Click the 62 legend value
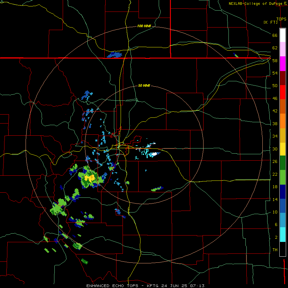This screenshot has height=288, width=288. [275, 48]
